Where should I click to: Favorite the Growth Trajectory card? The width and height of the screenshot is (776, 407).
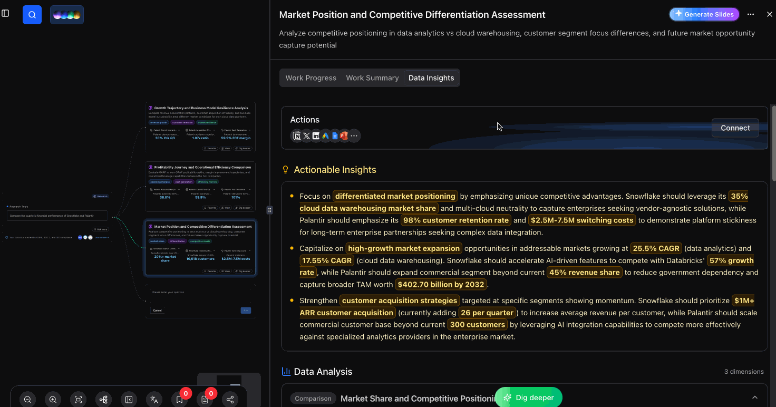[x=210, y=149]
